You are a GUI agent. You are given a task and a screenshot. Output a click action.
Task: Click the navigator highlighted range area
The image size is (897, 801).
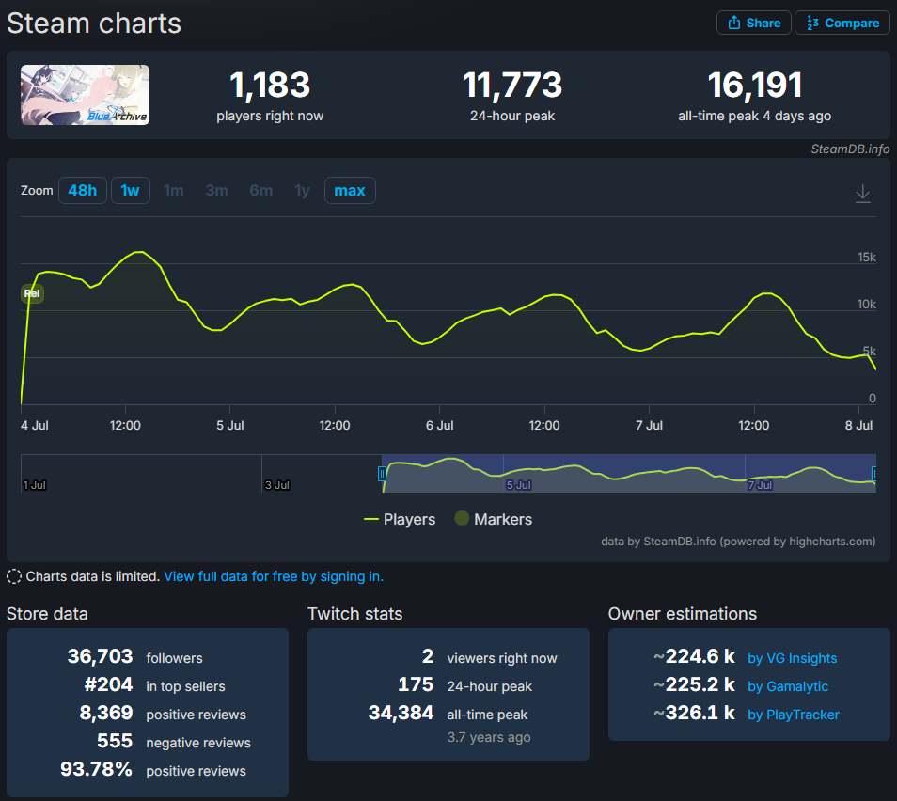coord(629,474)
